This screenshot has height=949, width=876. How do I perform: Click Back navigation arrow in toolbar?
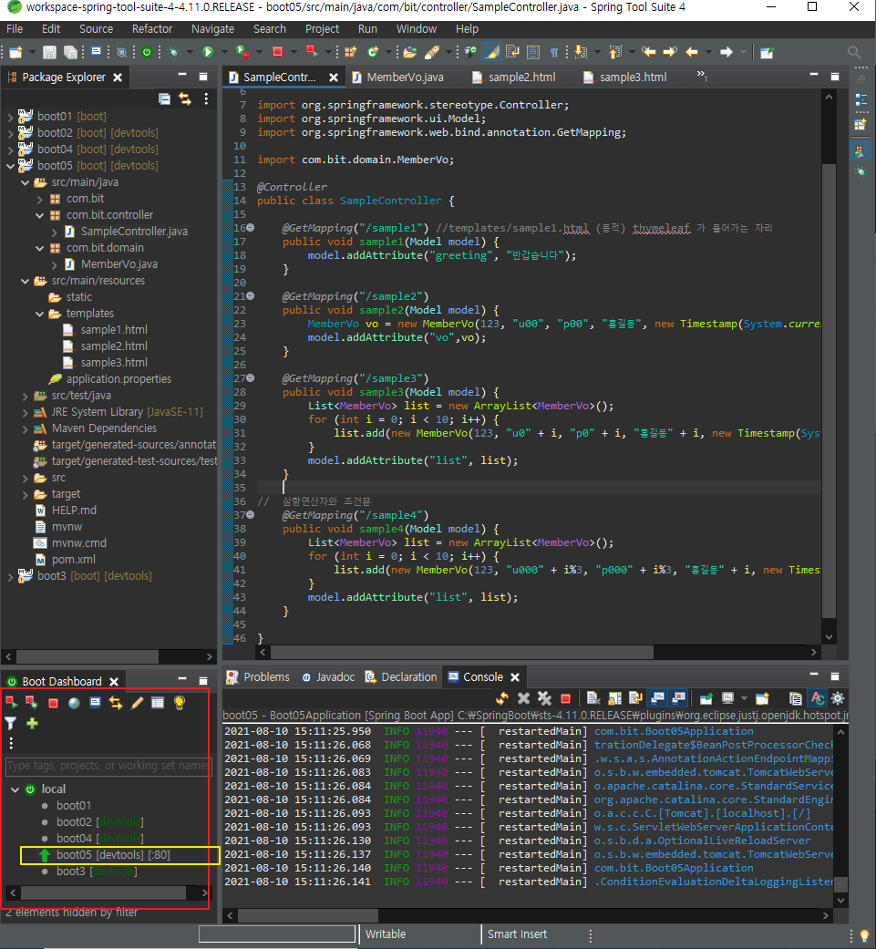point(692,53)
